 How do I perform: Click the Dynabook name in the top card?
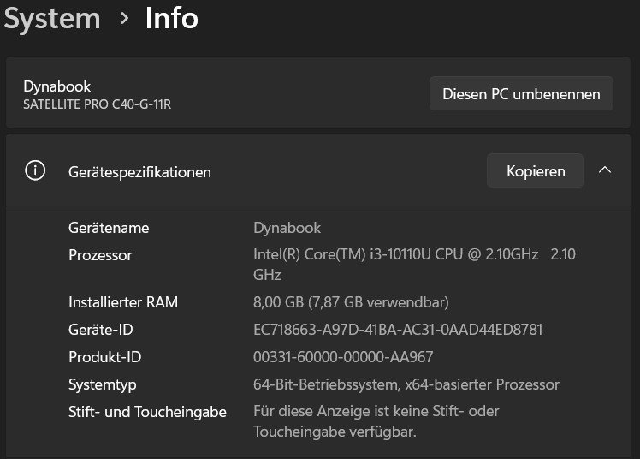(57, 86)
